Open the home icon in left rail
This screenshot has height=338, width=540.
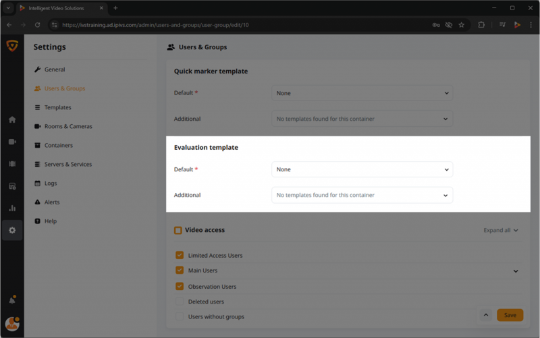tap(12, 119)
